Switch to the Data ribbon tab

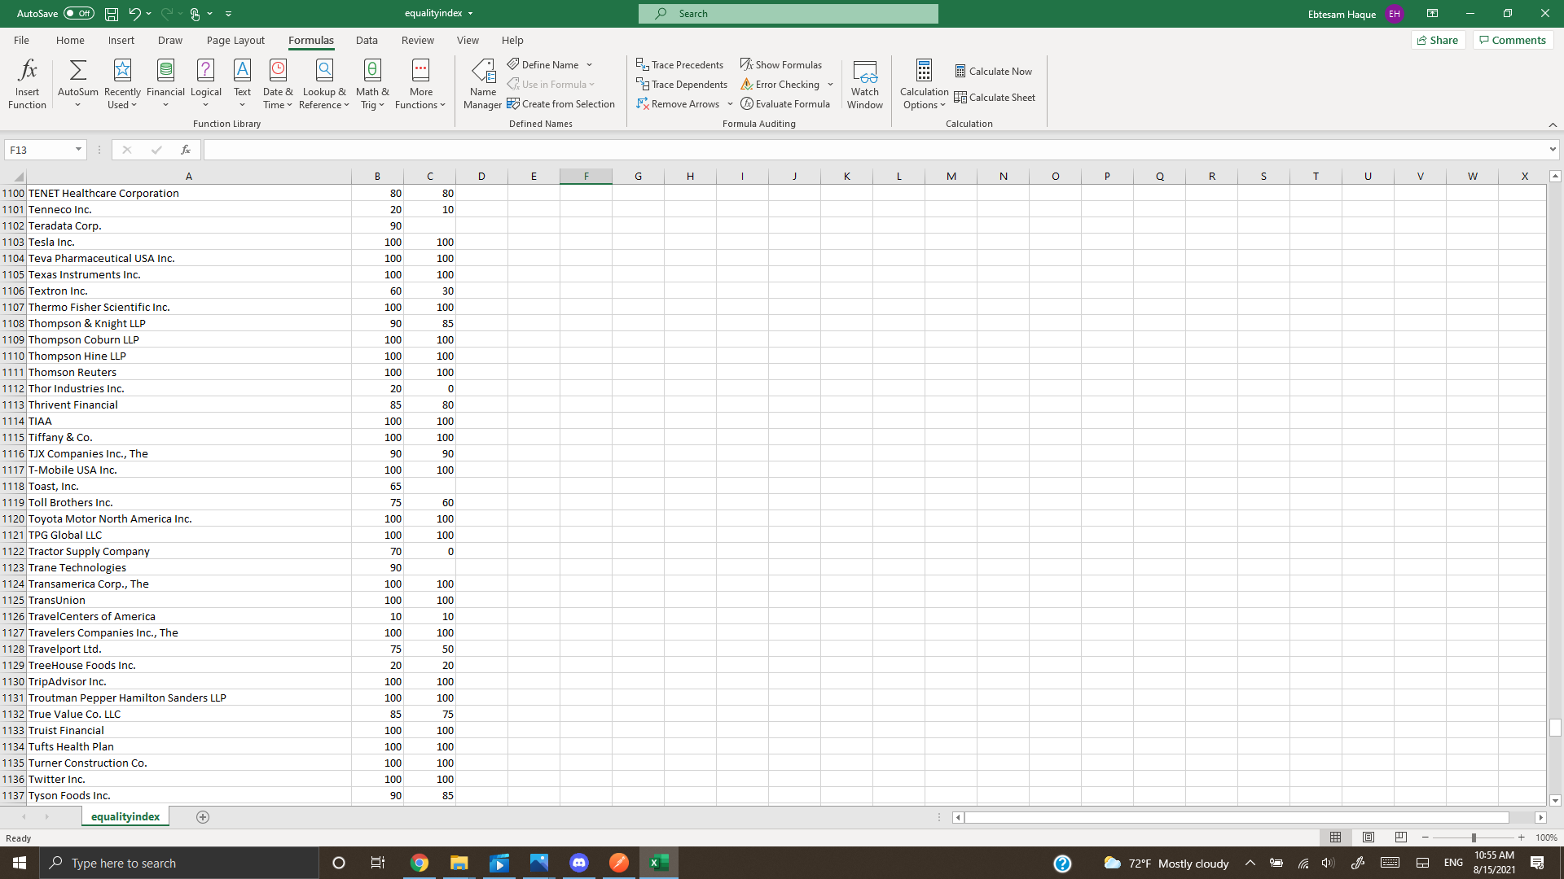[x=367, y=40]
